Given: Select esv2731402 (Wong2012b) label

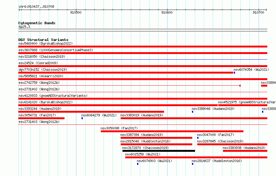Looking at the screenshot, I should tap(39, 89).
